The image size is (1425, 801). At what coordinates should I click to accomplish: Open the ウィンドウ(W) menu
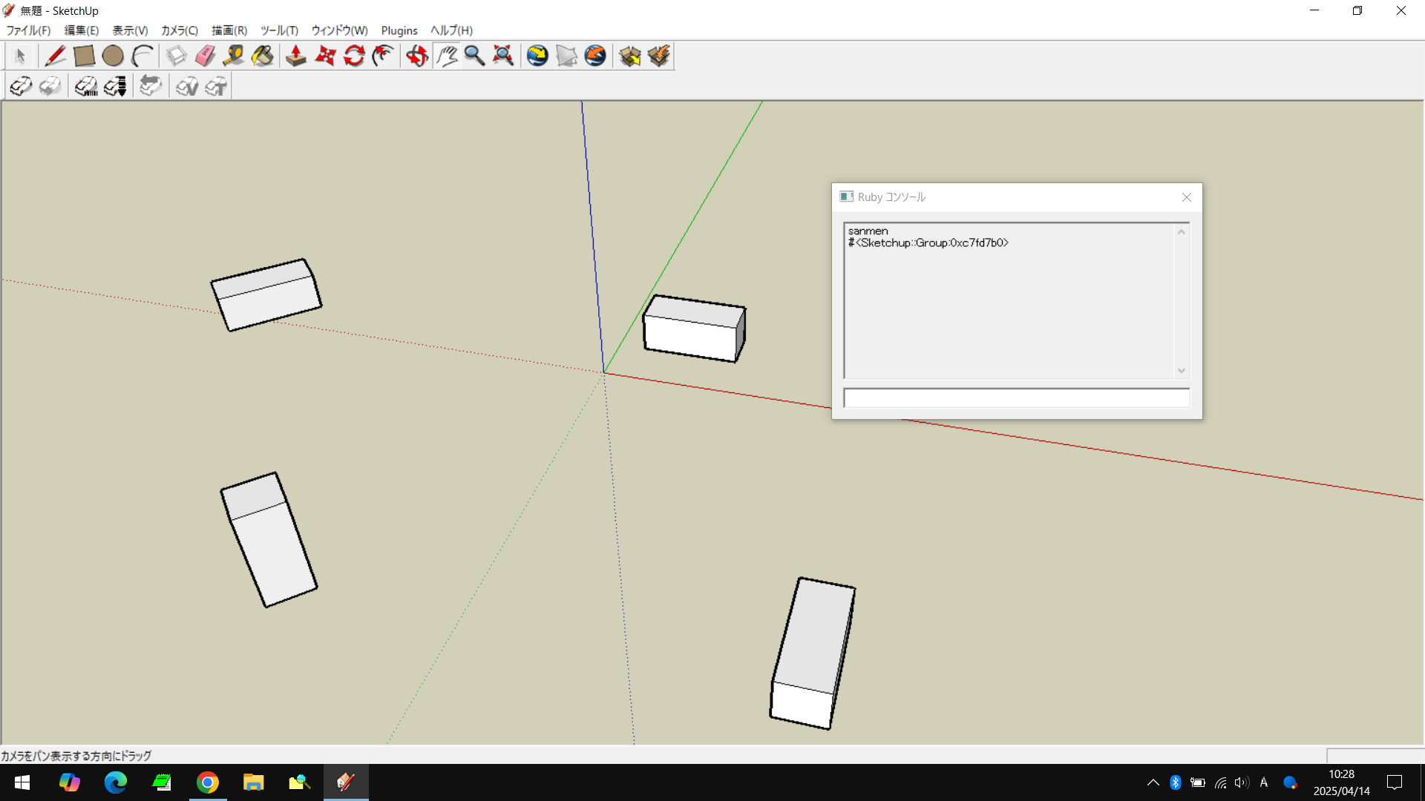[x=339, y=30]
